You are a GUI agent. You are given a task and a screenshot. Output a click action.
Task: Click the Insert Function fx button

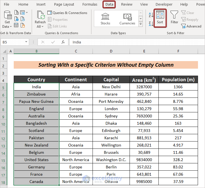coord(63,42)
